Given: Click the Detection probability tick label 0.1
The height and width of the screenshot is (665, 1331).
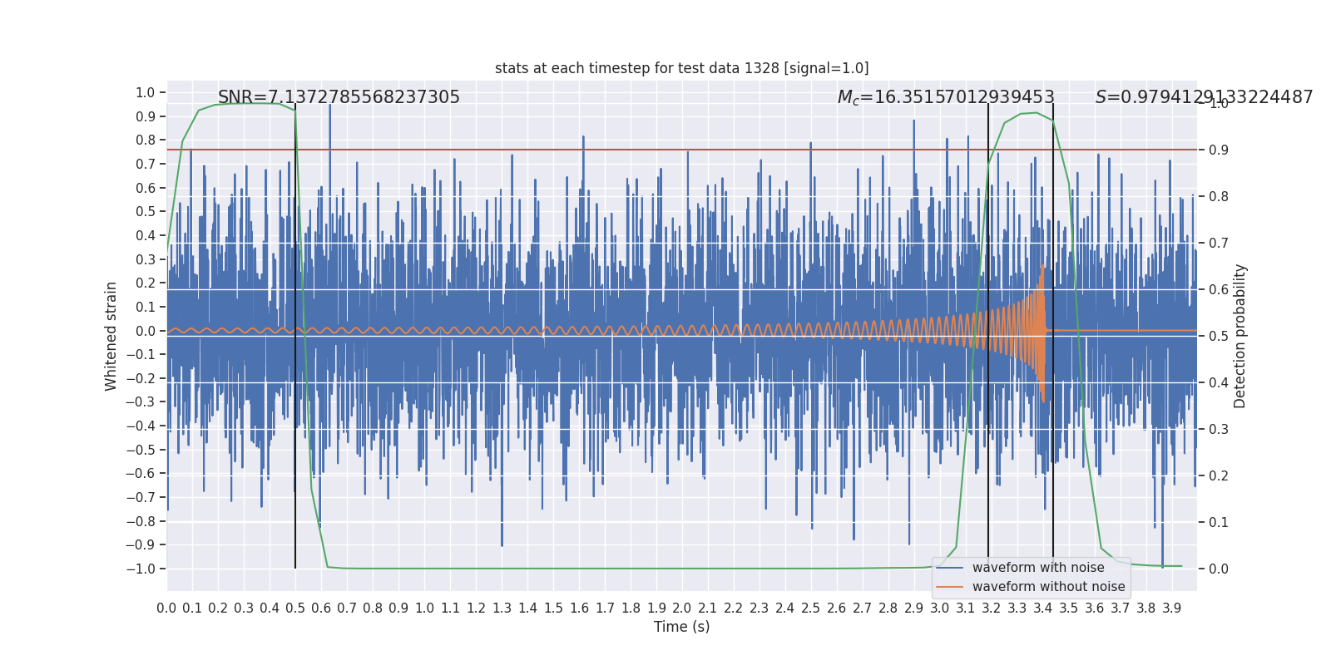Looking at the screenshot, I should 1219,522.
